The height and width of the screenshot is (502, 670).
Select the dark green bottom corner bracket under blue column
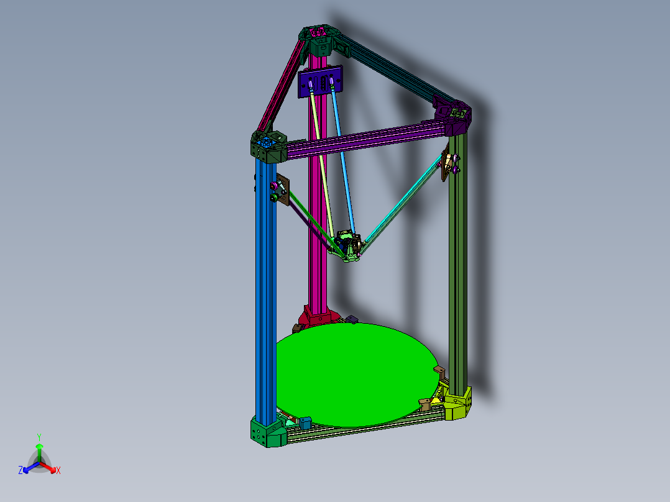pyautogui.click(x=268, y=432)
